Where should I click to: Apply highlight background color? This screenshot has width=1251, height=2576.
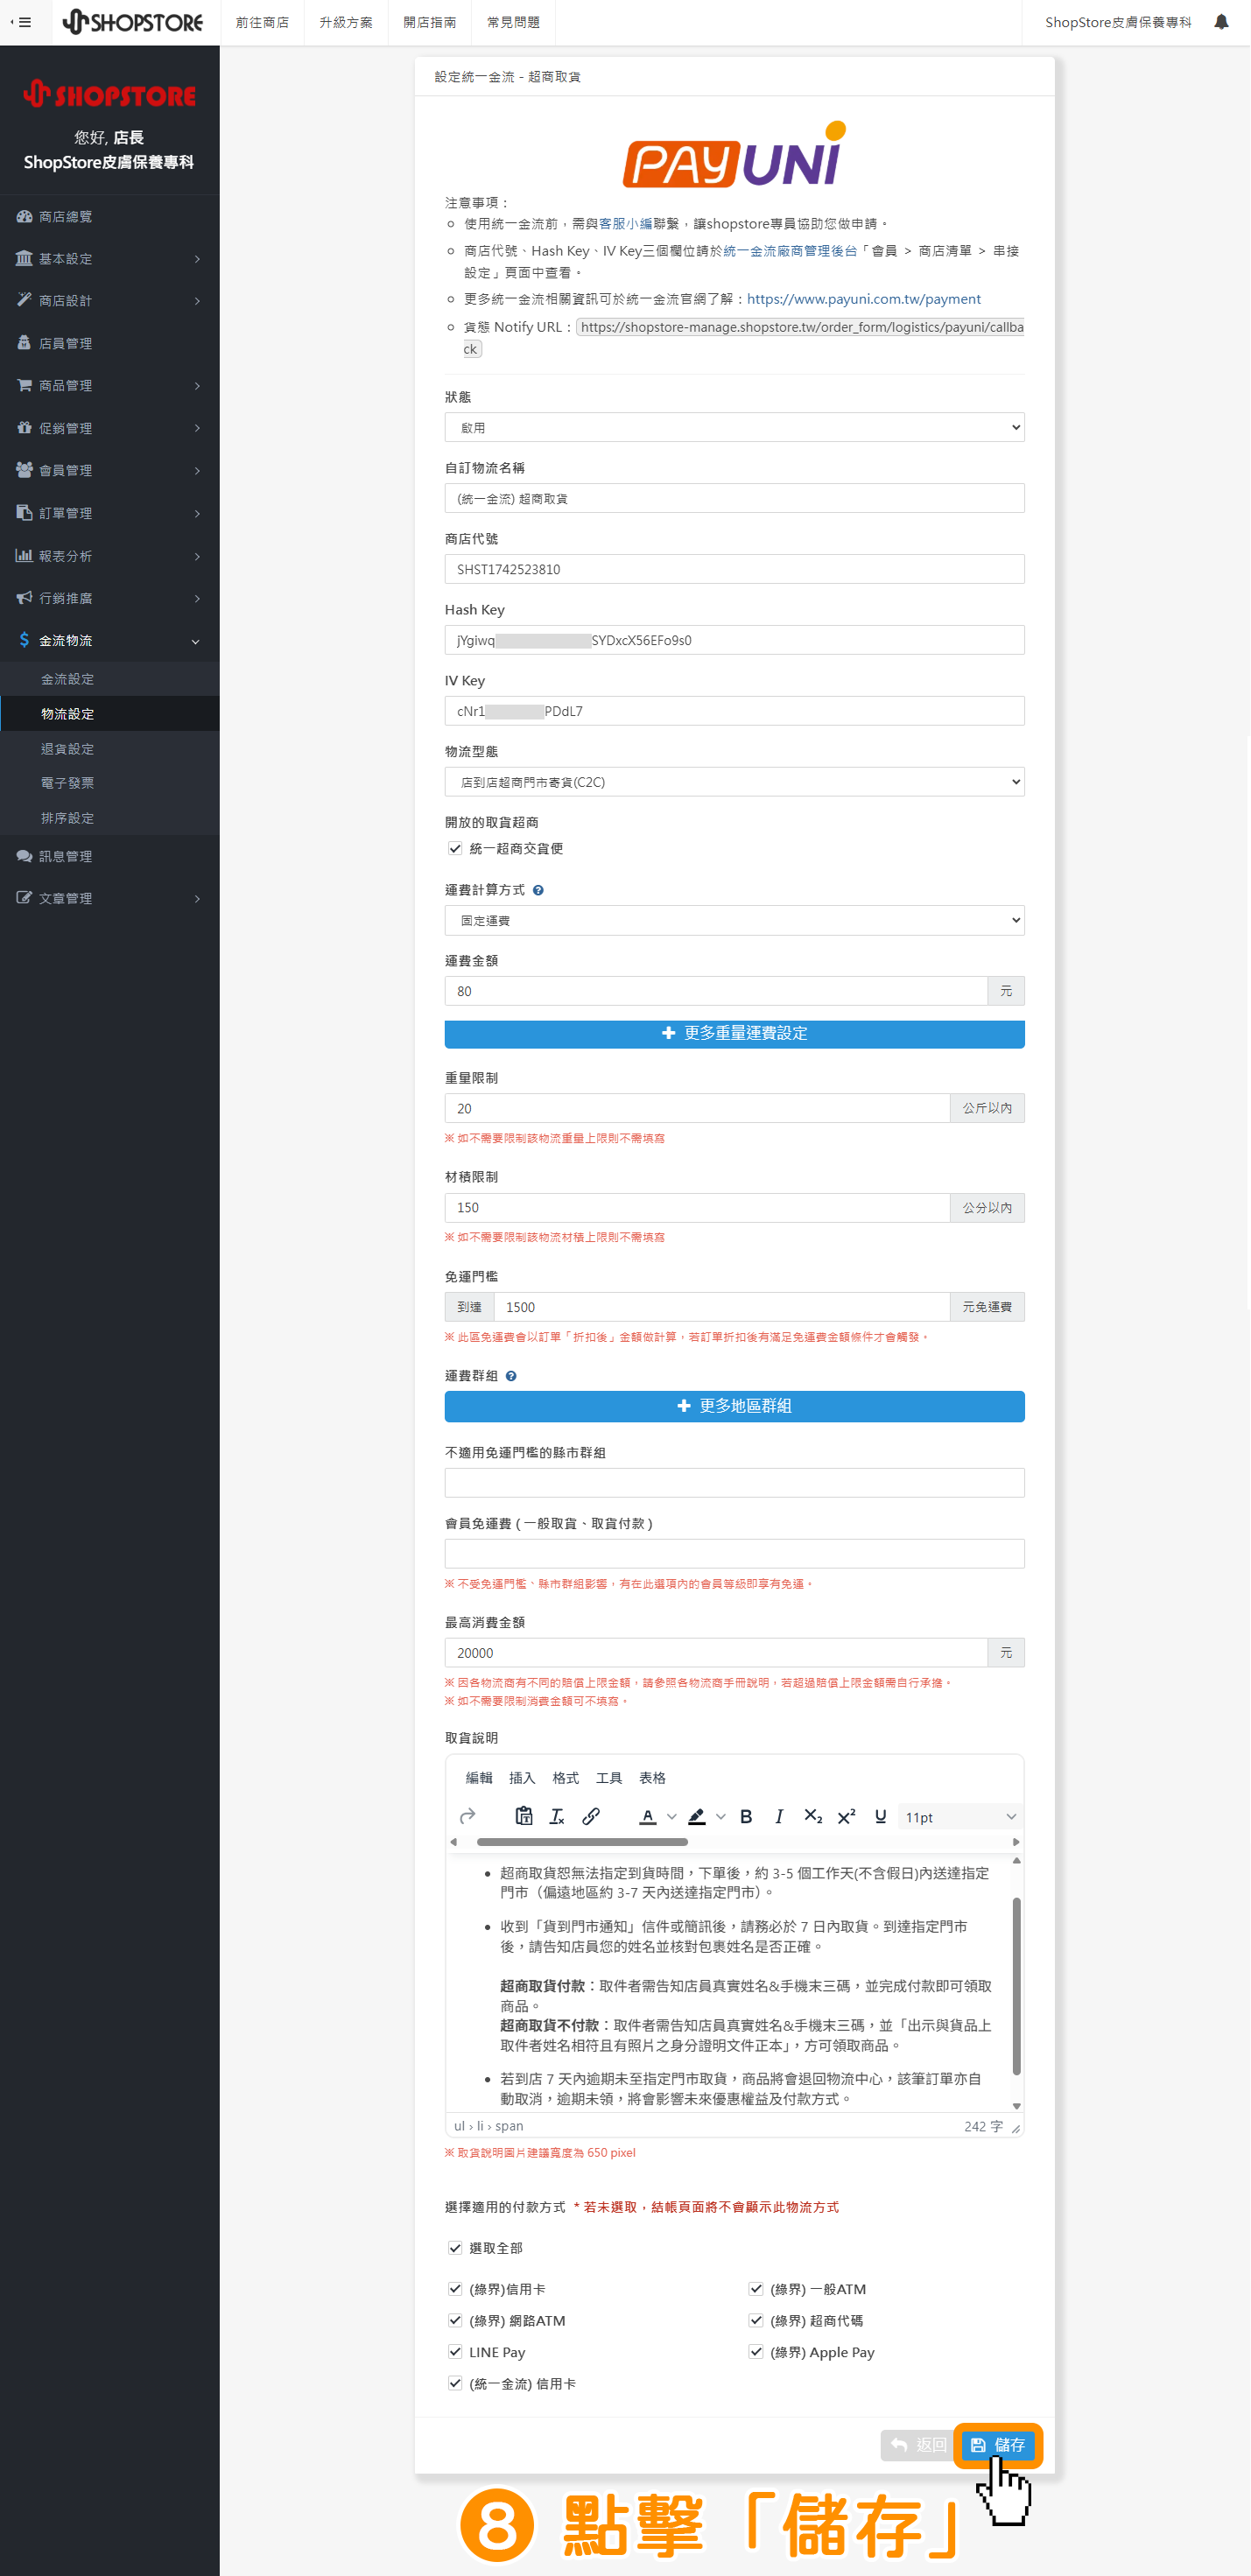(x=697, y=1816)
